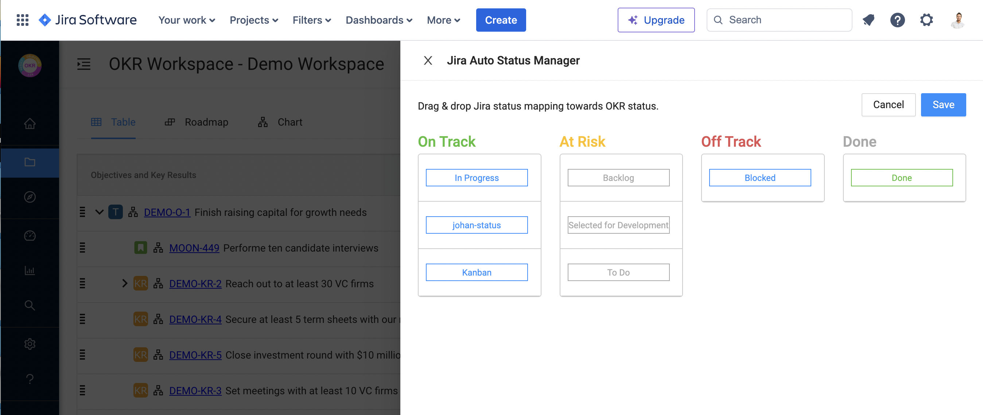Click the OKR app logo in sidebar
The image size is (983, 415).
tap(30, 66)
